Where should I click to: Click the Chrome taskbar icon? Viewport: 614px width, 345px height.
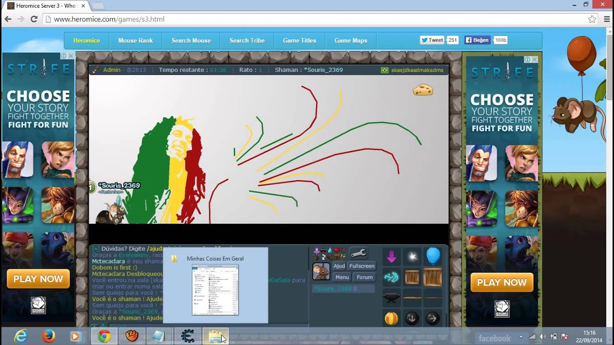coord(104,336)
